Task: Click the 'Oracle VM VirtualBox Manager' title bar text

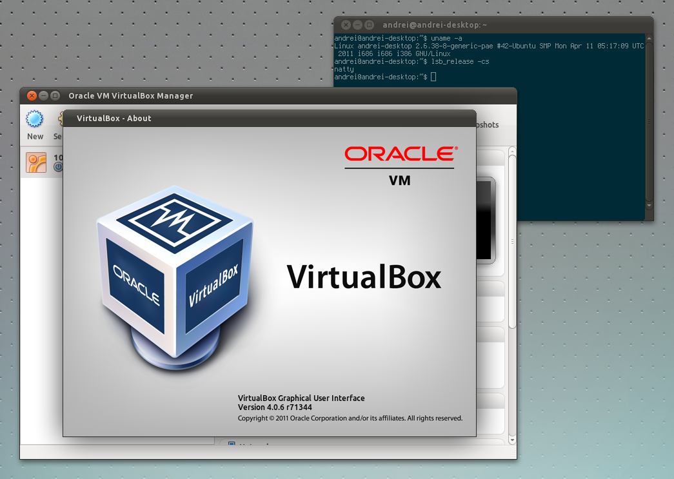Action: tap(131, 95)
